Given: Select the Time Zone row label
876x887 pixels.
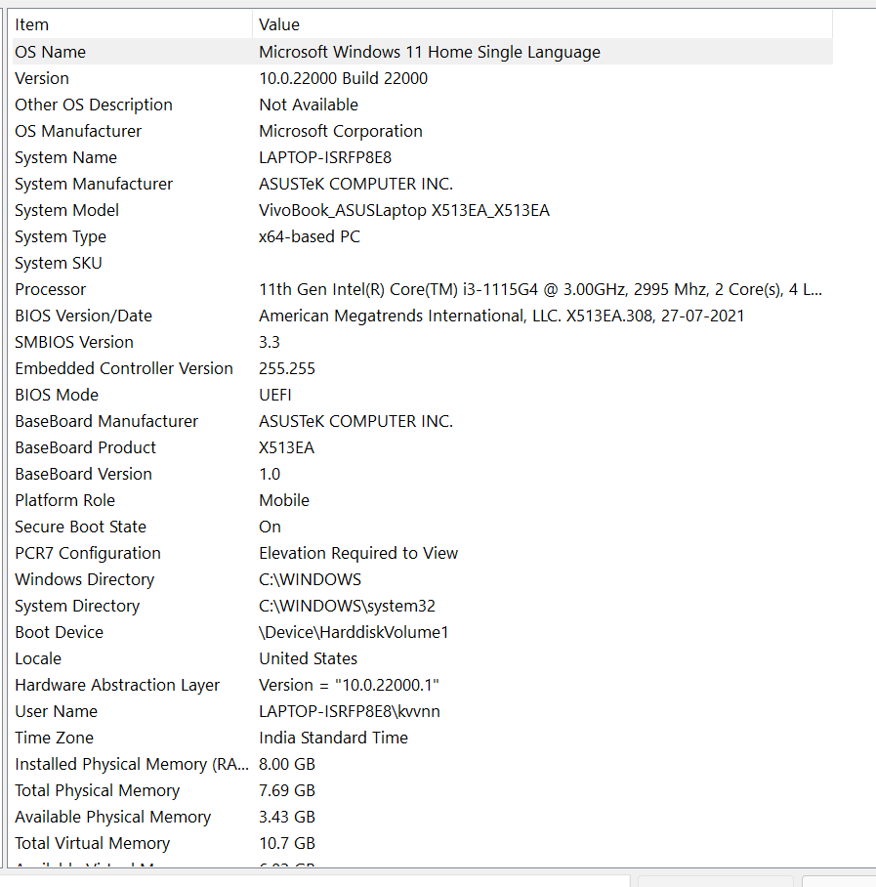Looking at the screenshot, I should point(55,739).
